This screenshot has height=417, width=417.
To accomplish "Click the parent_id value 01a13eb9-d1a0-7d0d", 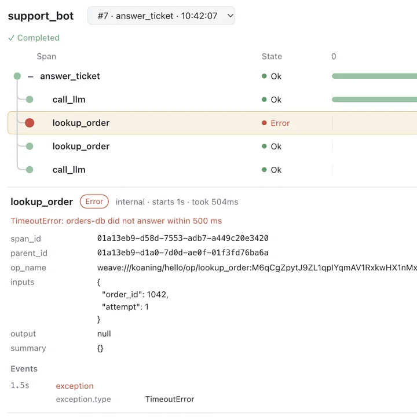I will click(x=182, y=253).
